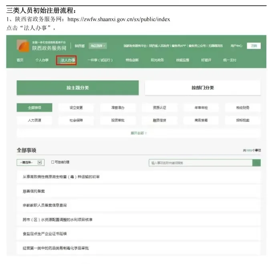
Task: Select the 设立变更 category
Action: pyautogui.click(x=76, y=108)
